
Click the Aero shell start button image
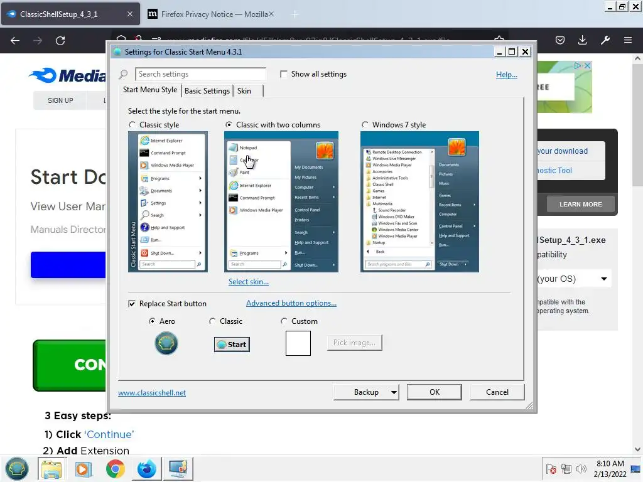[166, 343]
